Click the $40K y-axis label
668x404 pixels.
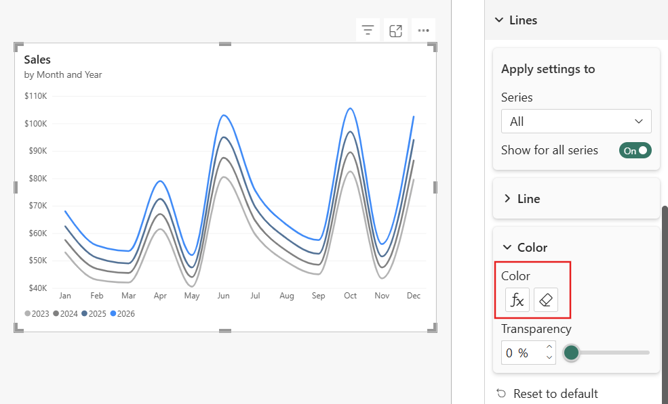(x=38, y=288)
